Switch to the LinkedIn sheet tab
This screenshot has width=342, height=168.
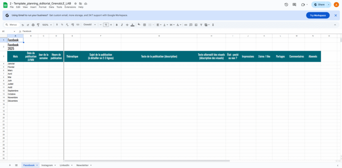[65, 165]
